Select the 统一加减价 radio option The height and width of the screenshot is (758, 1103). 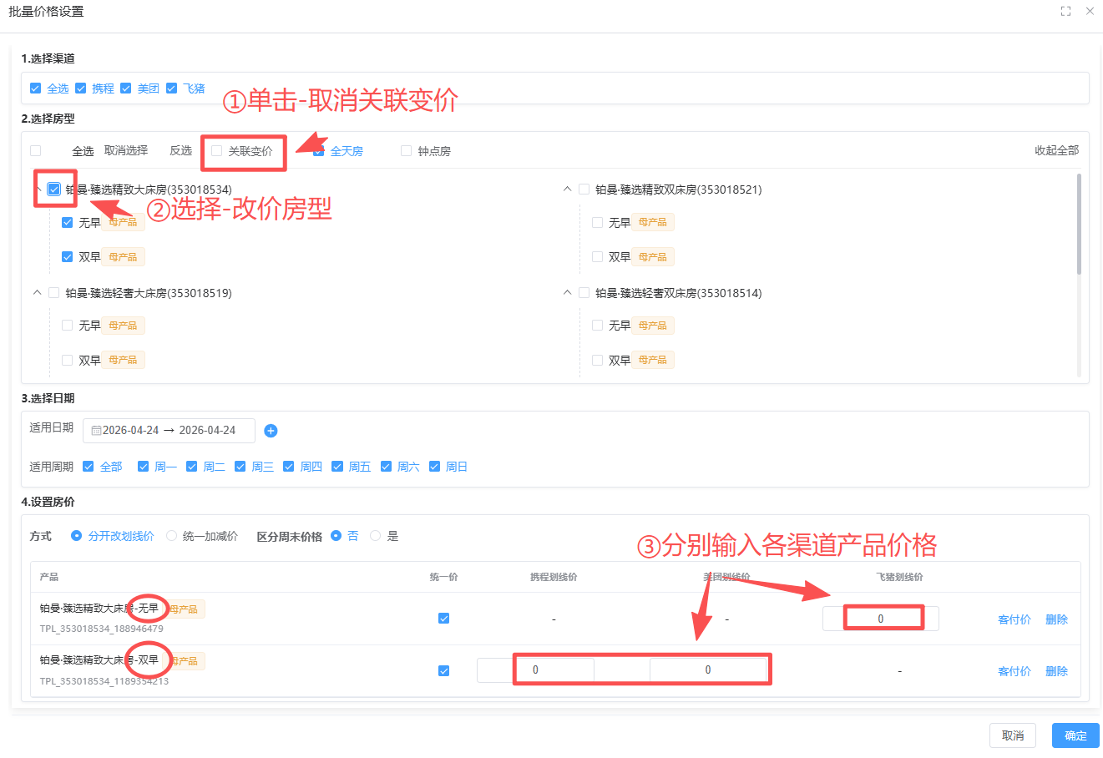pos(171,535)
